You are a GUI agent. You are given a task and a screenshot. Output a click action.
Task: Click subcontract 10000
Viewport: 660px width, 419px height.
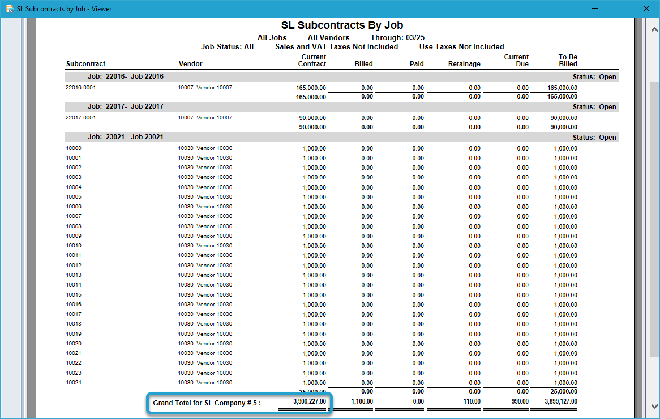pyautogui.click(x=74, y=148)
